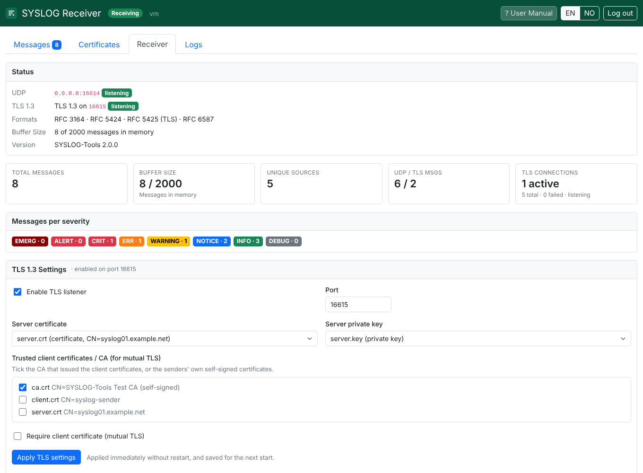Click the Total Messages stat card

click(67, 184)
